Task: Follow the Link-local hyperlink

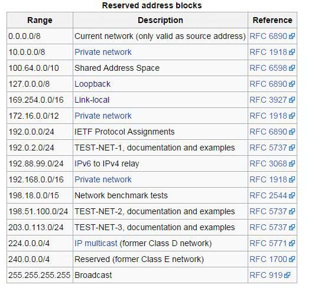Action: click(92, 100)
